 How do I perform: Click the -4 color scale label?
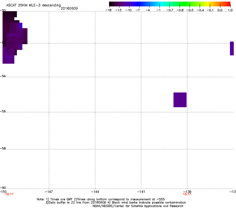tap(148, 10)
